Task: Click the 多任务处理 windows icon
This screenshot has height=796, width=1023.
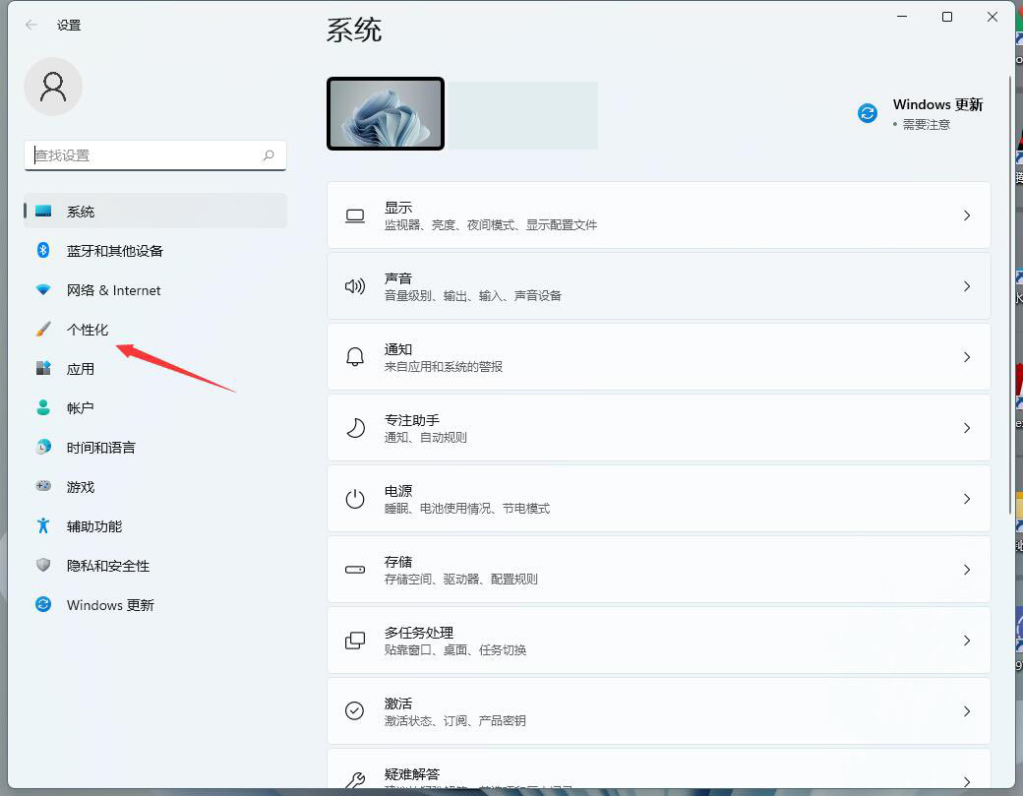Action: [355, 640]
